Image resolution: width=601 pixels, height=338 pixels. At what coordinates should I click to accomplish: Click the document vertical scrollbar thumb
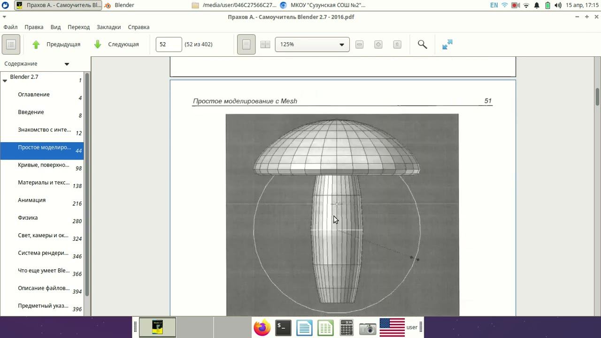[x=597, y=96]
